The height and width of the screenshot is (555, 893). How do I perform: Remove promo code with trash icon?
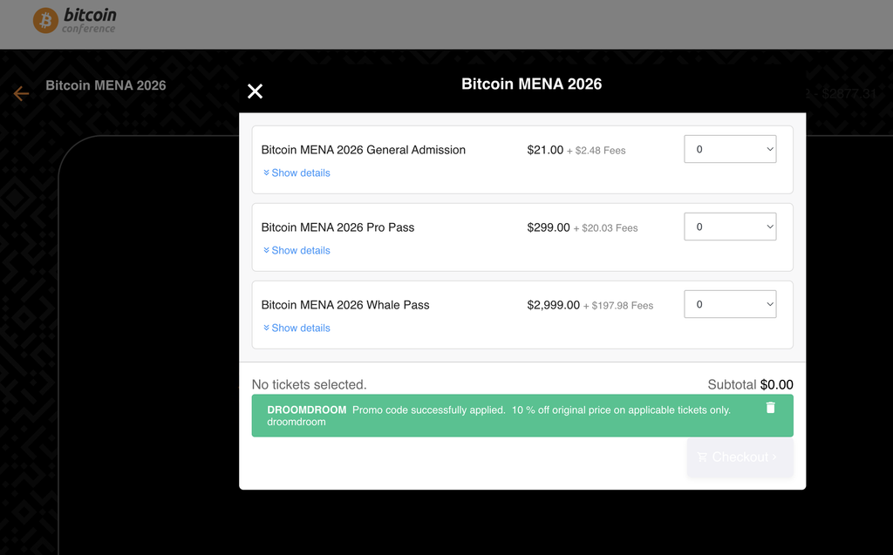[770, 408]
